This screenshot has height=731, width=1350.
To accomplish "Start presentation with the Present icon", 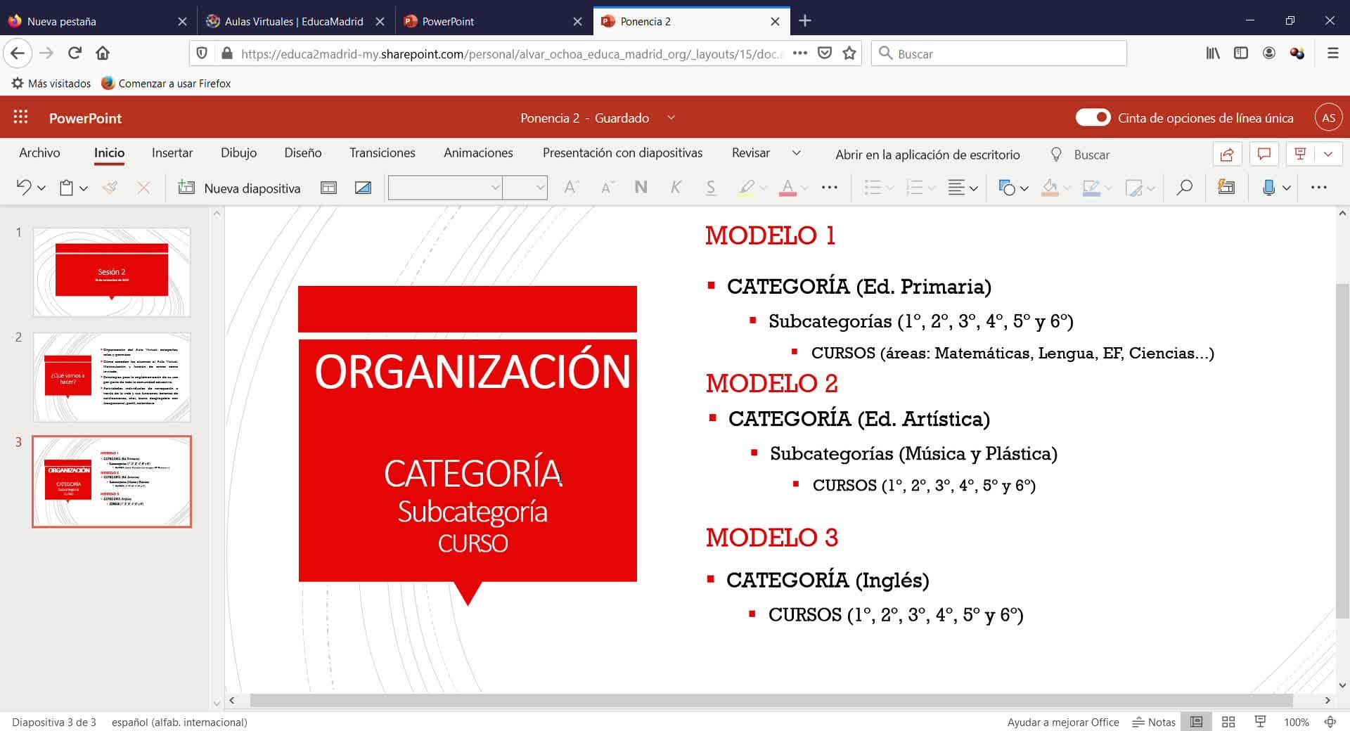I will click(x=1300, y=155).
